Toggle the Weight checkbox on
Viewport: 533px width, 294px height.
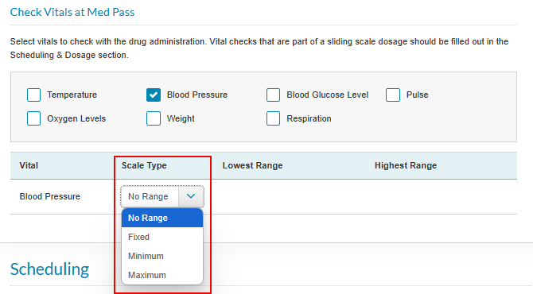pos(154,118)
